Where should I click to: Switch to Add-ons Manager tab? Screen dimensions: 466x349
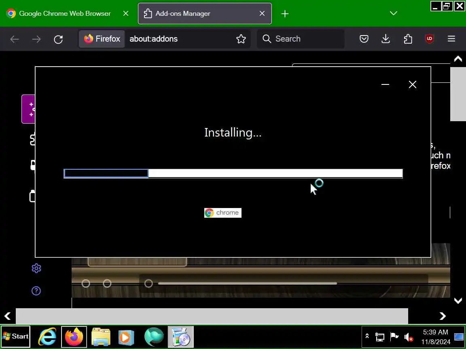pos(204,13)
